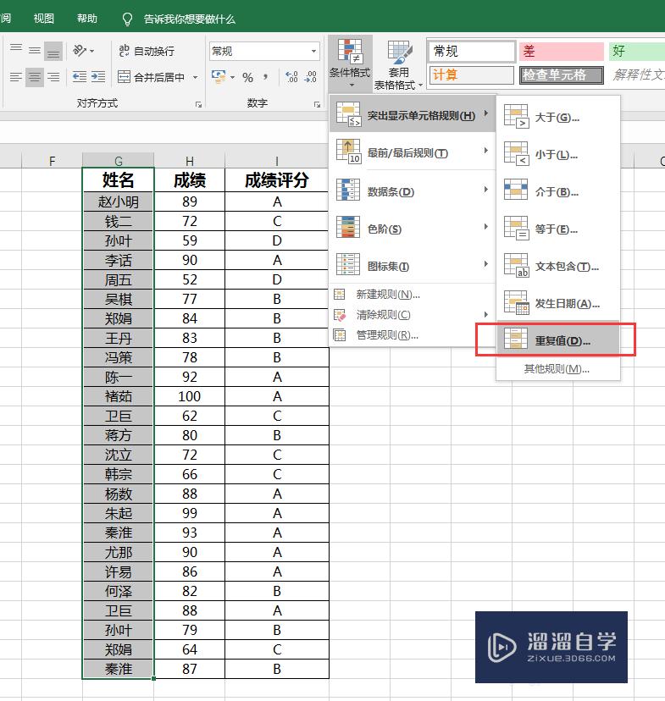Image resolution: width=665 pixels, height=701 pixels.
Task: Open 突出显示单元格规则 submenu
Action: [413, 115]
